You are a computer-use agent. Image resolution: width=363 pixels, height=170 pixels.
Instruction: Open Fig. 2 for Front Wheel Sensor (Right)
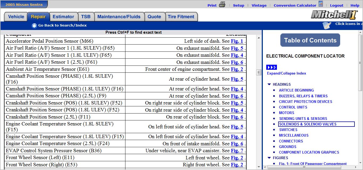click(x=237, y=165)
